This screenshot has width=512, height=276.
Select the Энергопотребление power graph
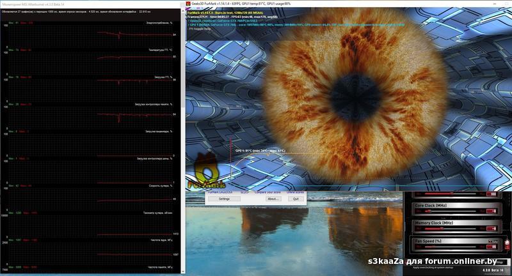point(90,34)
